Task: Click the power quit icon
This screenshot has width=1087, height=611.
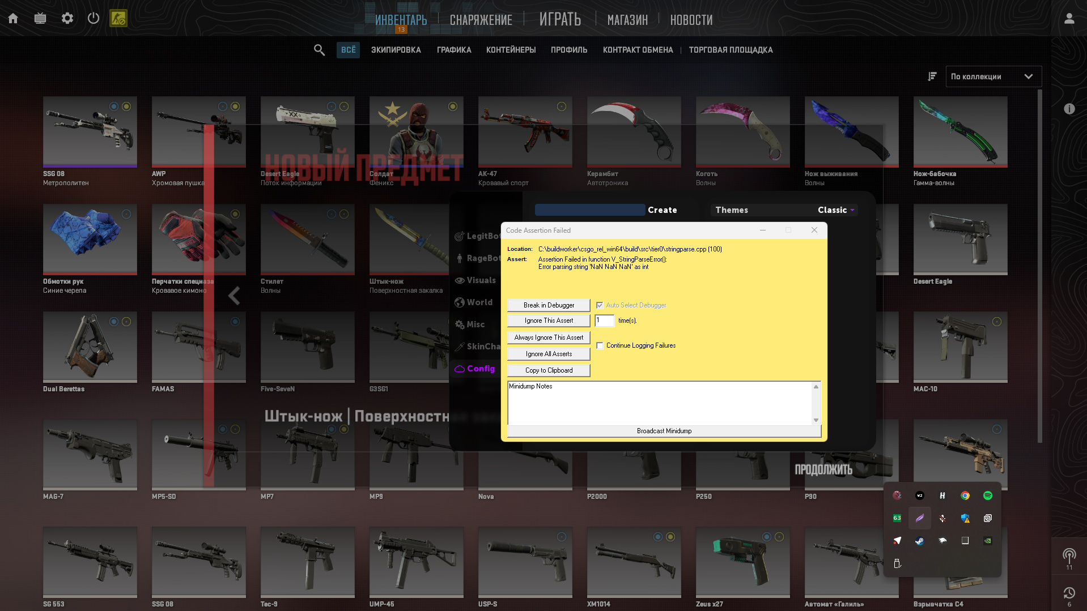Action: click(x=94, y=18)
